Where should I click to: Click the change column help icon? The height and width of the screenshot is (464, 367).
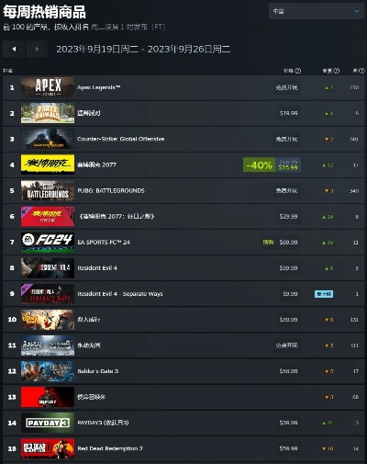tap(337, 71)
